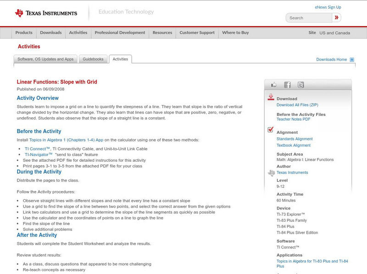Click the red Activities page heading

click(29, 47)
